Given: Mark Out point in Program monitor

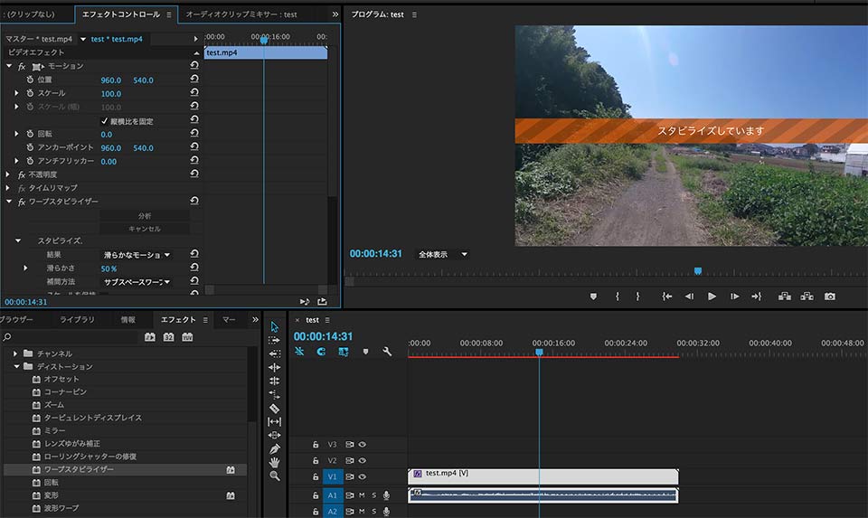Looking at the screenshot, I should 637,297.
